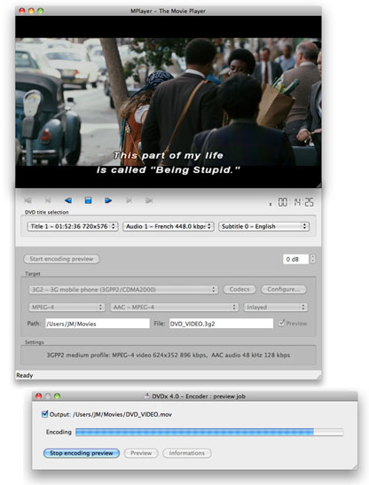Close the DVDx Encoder window
The height and width of the screenshot is (485, 369).
(39, 396)
